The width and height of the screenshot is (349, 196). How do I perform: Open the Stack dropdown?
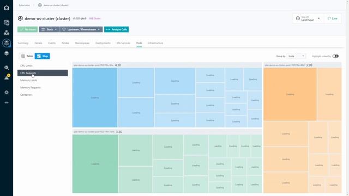(x=50, y=29)
